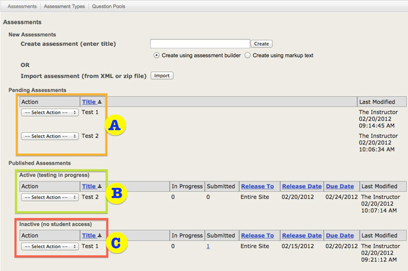
Task: Open Select Action dropdown for pending Test 1
Action: point(50,112)
